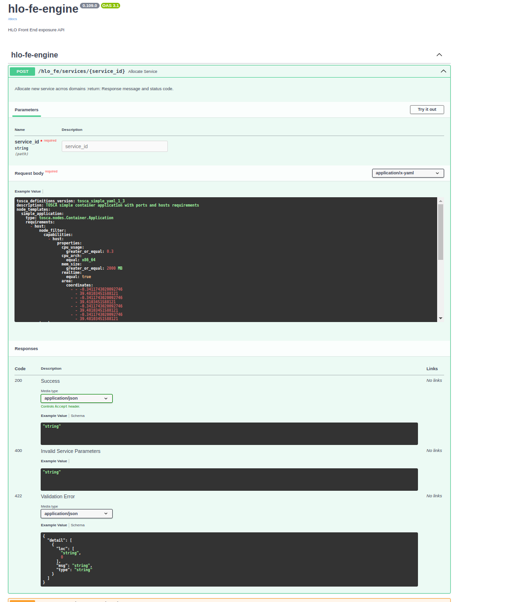Select the Parameters tab
The image size is (511, 602).
[27, 110]
